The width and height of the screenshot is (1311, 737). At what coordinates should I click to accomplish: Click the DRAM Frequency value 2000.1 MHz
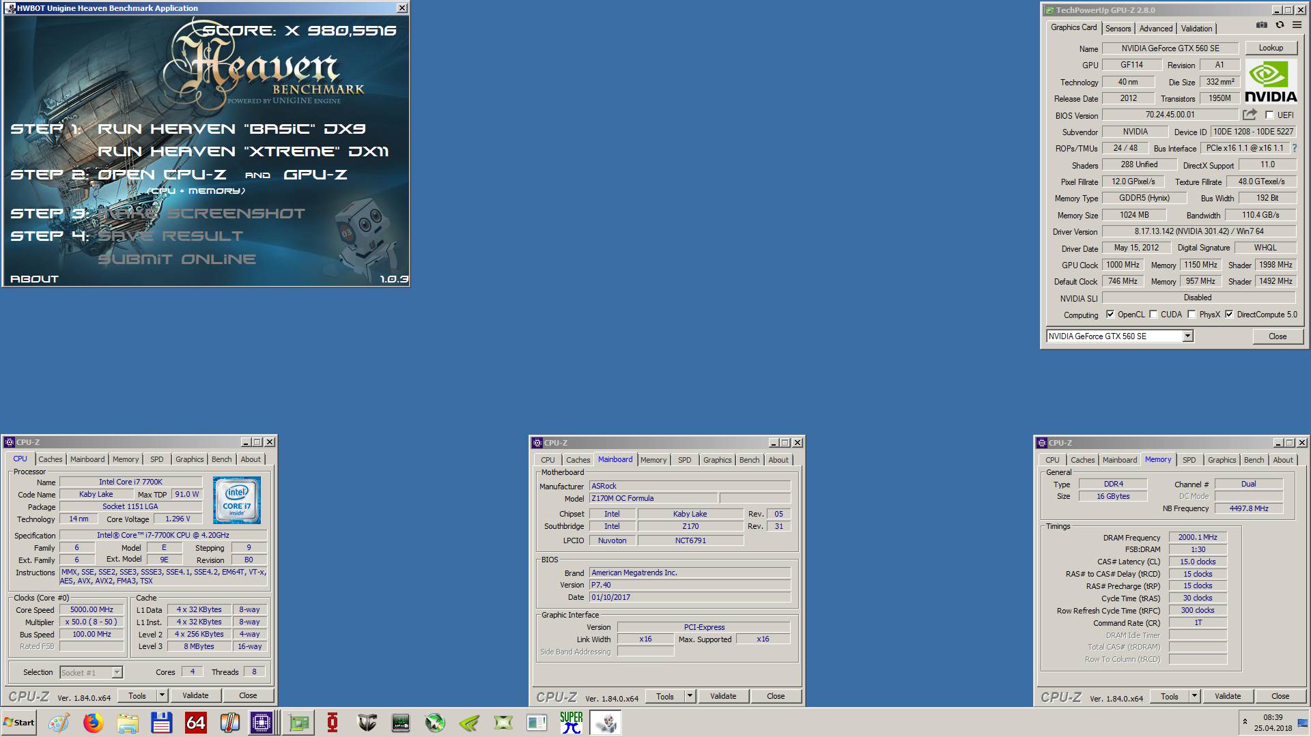[x=1198, y=537]
